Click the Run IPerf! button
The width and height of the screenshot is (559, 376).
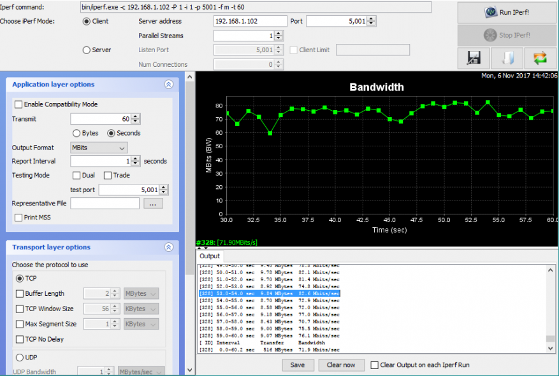[x=507, y=12]
